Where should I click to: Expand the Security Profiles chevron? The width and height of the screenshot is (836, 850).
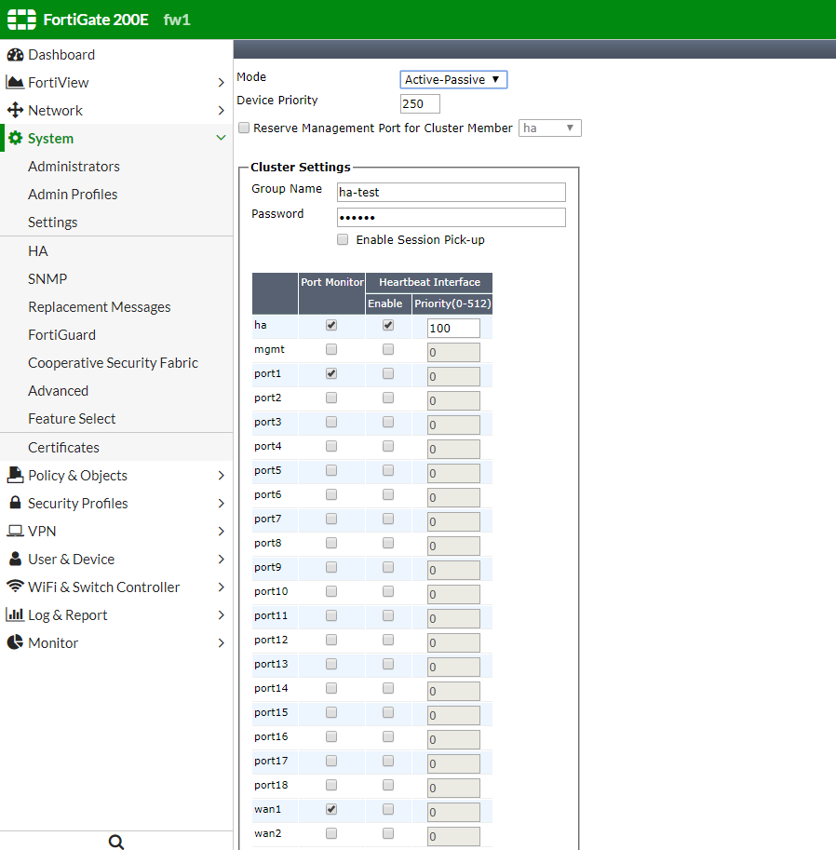tap(222, 503)
